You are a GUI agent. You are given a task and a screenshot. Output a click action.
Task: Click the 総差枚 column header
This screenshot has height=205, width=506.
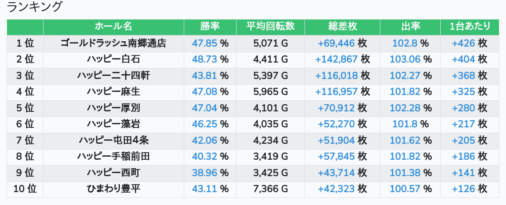pos(342,27)
